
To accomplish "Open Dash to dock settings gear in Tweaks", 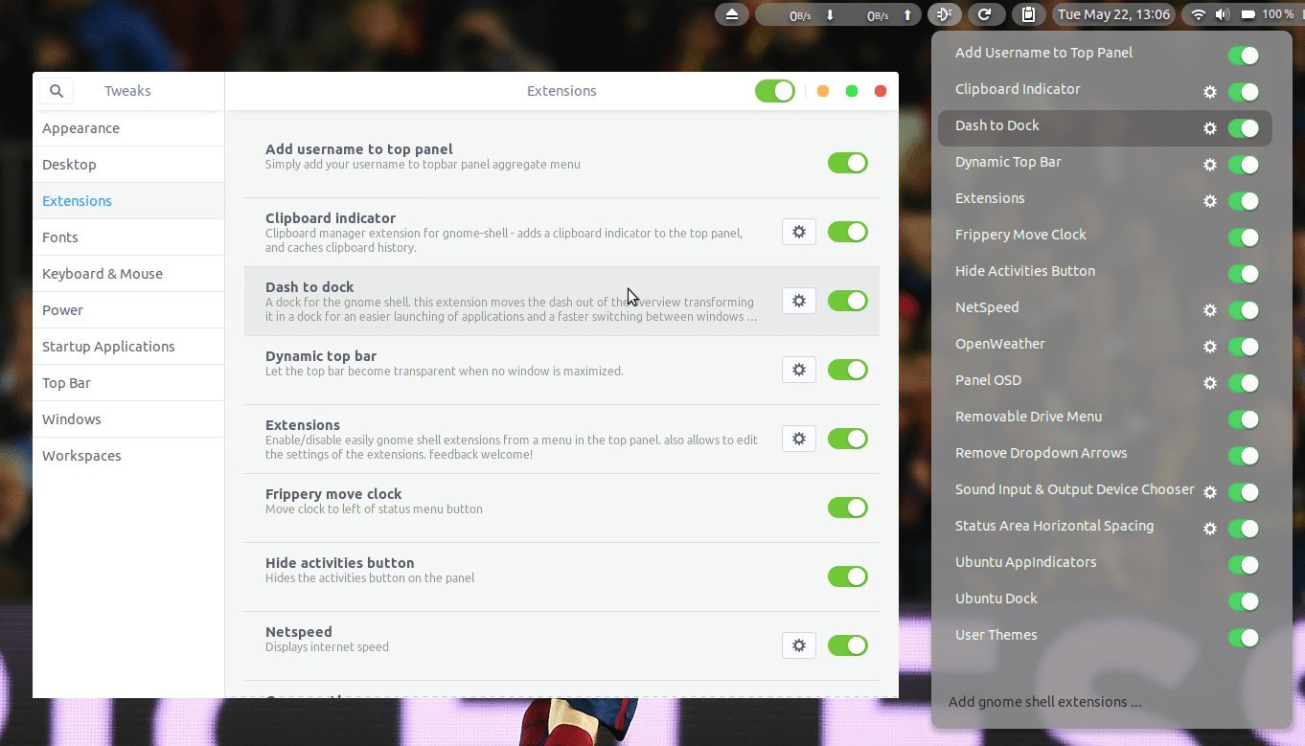I will [x=799, y=301].
